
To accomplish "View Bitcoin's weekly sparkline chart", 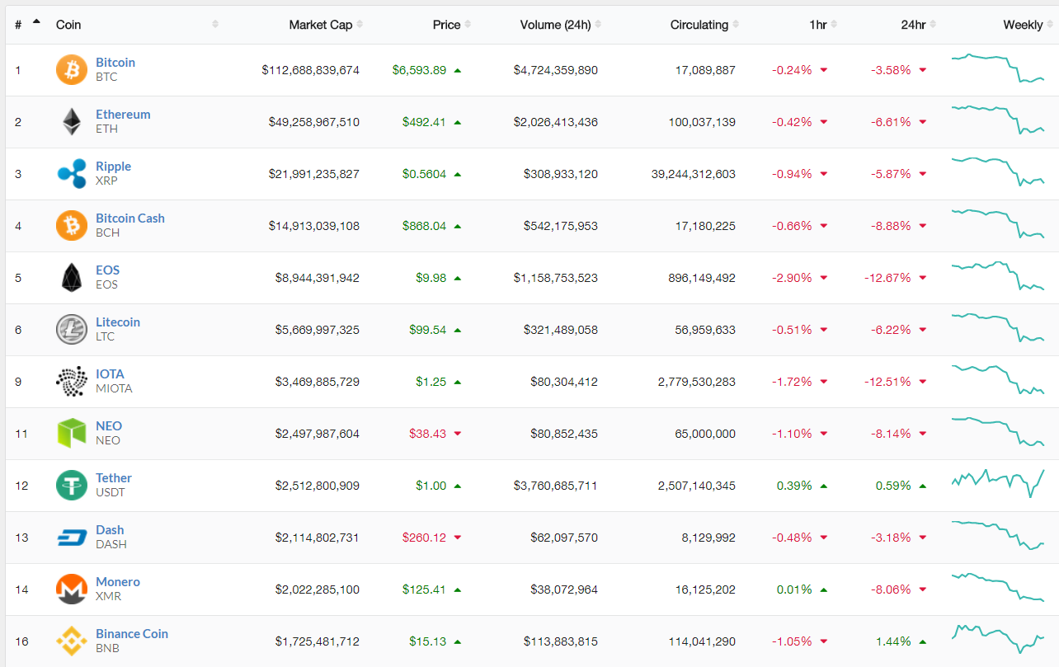I will coord(998,68).
